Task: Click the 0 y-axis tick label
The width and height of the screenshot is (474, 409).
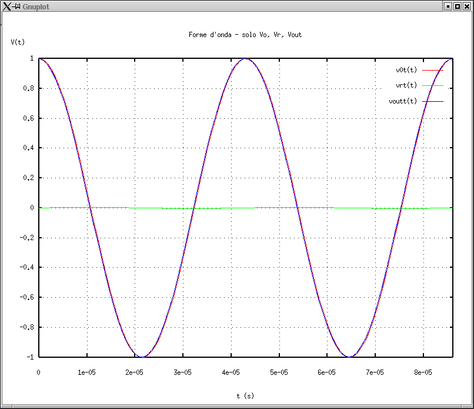Action: tap(32, 208)
